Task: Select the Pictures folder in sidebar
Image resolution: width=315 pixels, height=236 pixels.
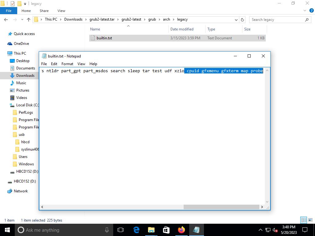Action: [22, 90]
